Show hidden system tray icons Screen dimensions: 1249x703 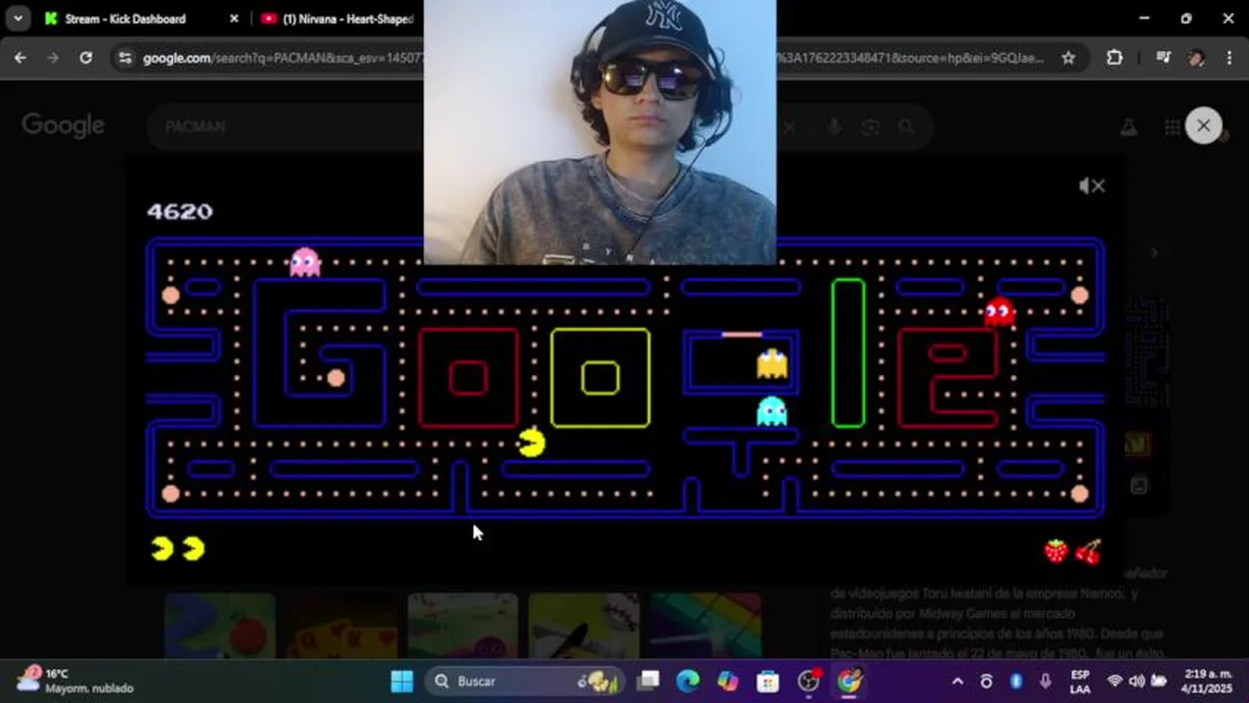click(957, 681)
